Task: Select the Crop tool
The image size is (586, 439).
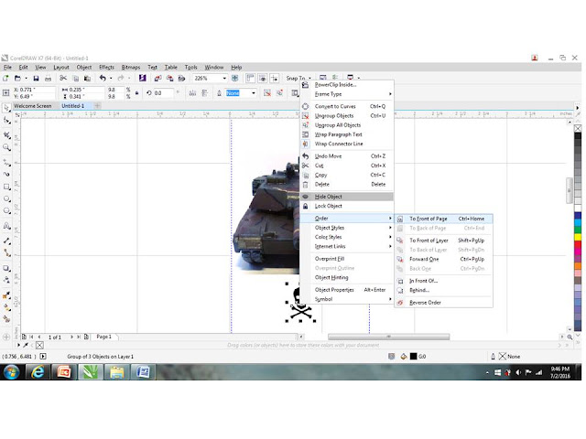Action: [x=6, y=134]
